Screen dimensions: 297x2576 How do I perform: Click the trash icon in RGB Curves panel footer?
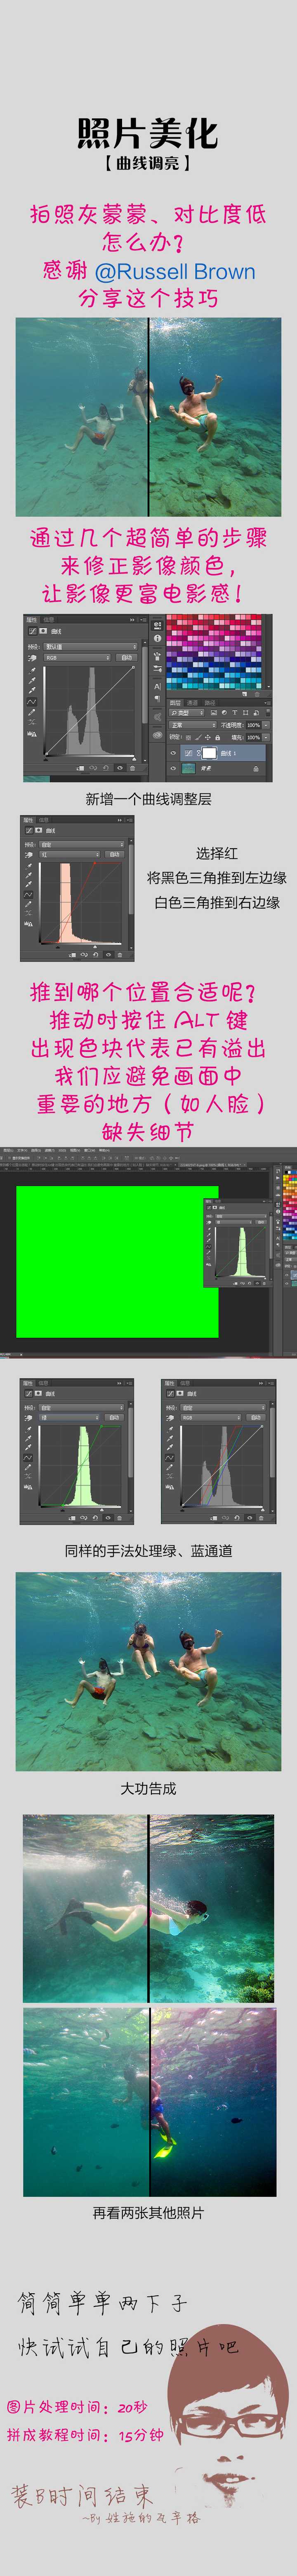(132, 767)
